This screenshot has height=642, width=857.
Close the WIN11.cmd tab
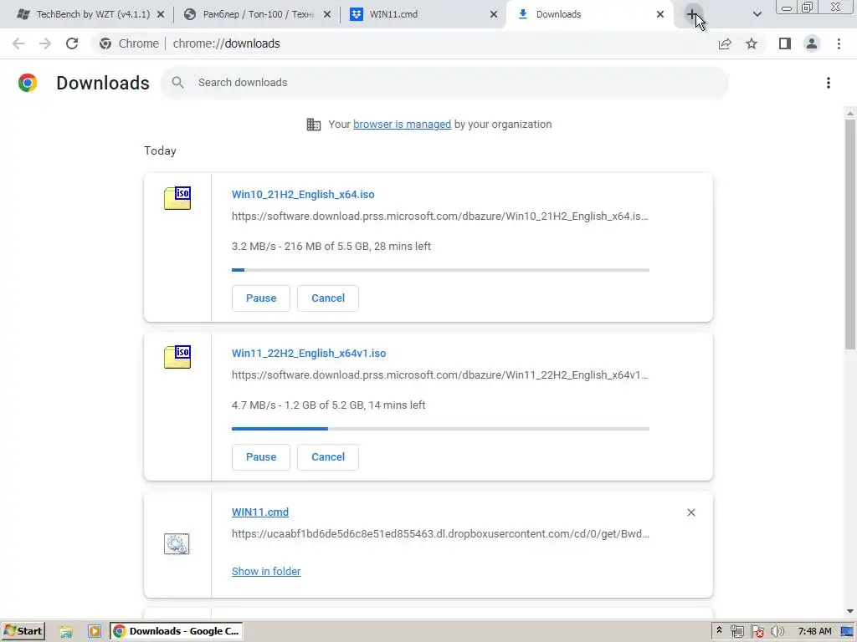(494, 14)
